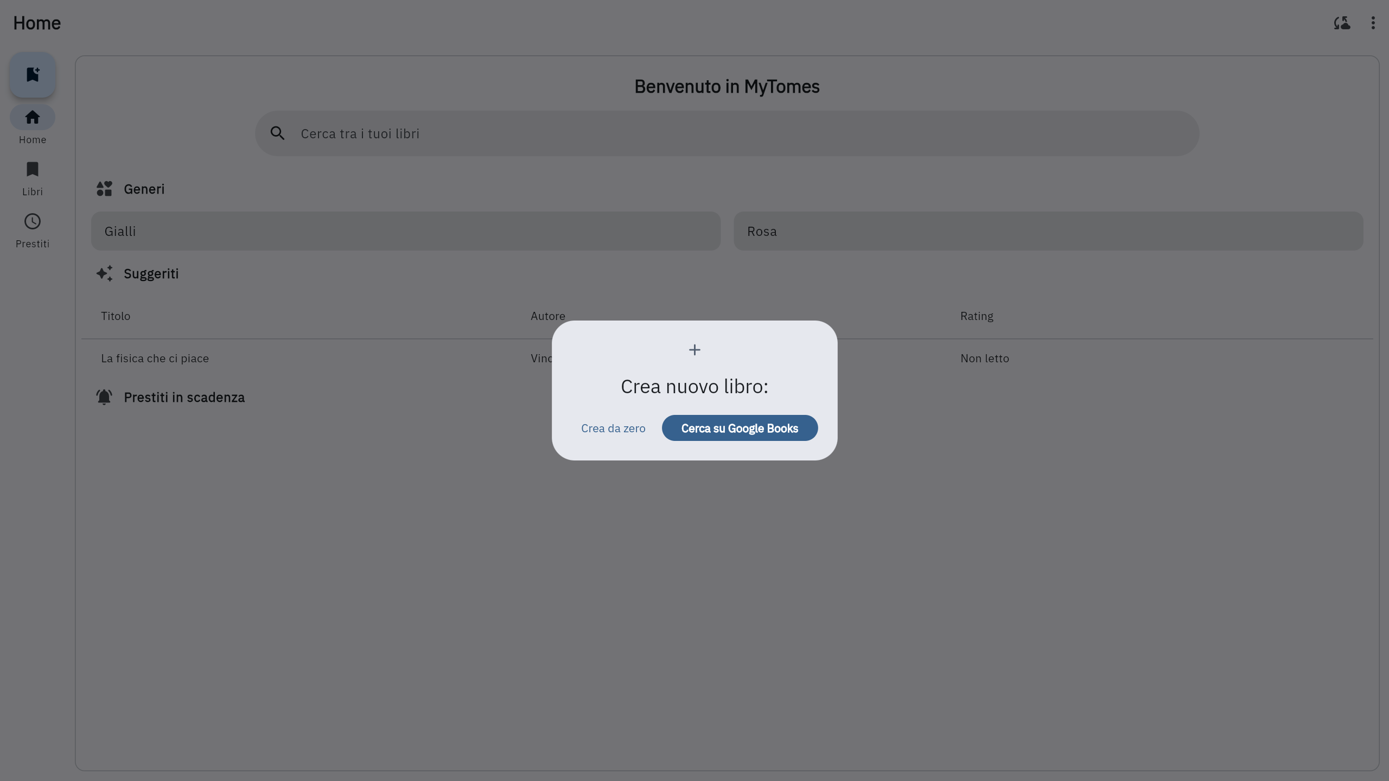
Task: Click the search magnifier icon
Action: click(277, 133)
